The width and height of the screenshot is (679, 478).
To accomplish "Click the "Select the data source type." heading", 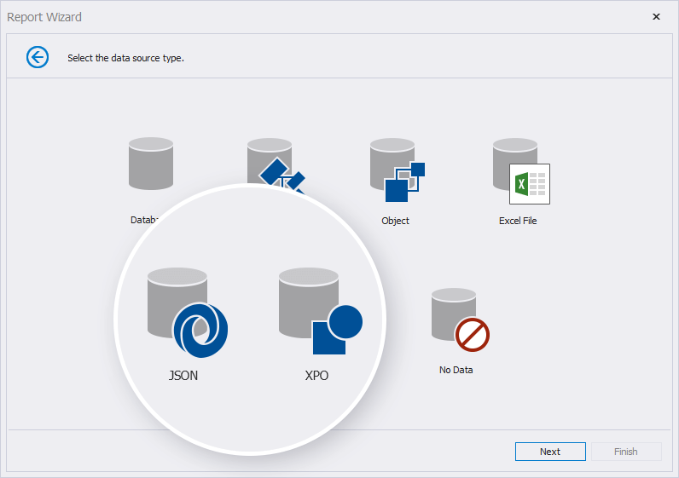I will click(126, 58).
